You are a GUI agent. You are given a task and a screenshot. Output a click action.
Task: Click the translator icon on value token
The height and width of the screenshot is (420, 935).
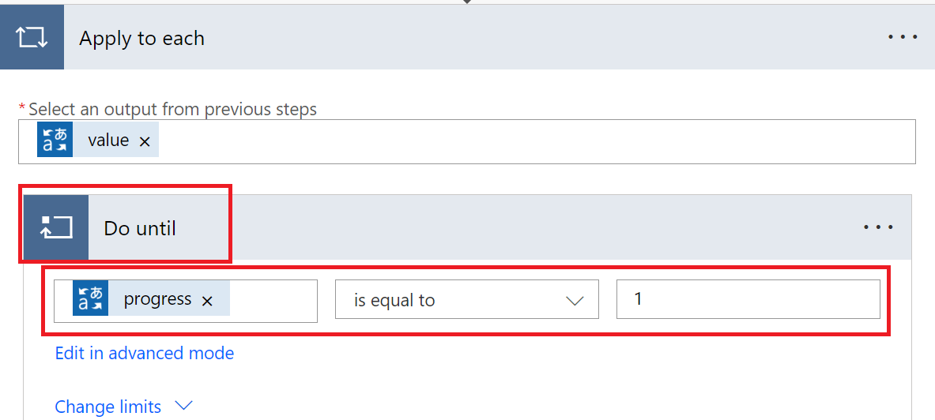coord(55,140)
